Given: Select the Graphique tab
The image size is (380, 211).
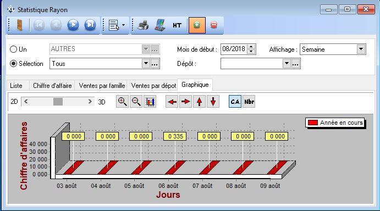Looking at the screenshot, I should pyautogui.click(x=195, y=85).
